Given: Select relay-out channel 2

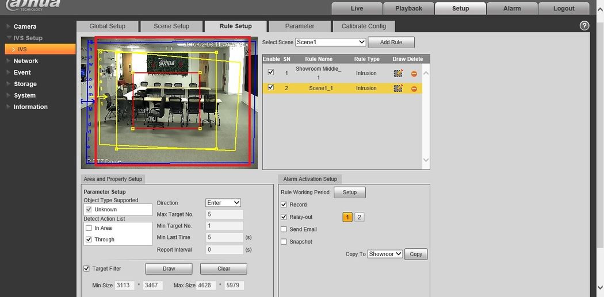Looking at the screenshot, I should [359, 217].
